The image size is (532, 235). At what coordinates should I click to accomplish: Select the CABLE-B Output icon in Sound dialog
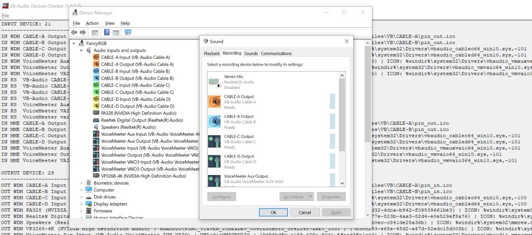pos(214,121)
